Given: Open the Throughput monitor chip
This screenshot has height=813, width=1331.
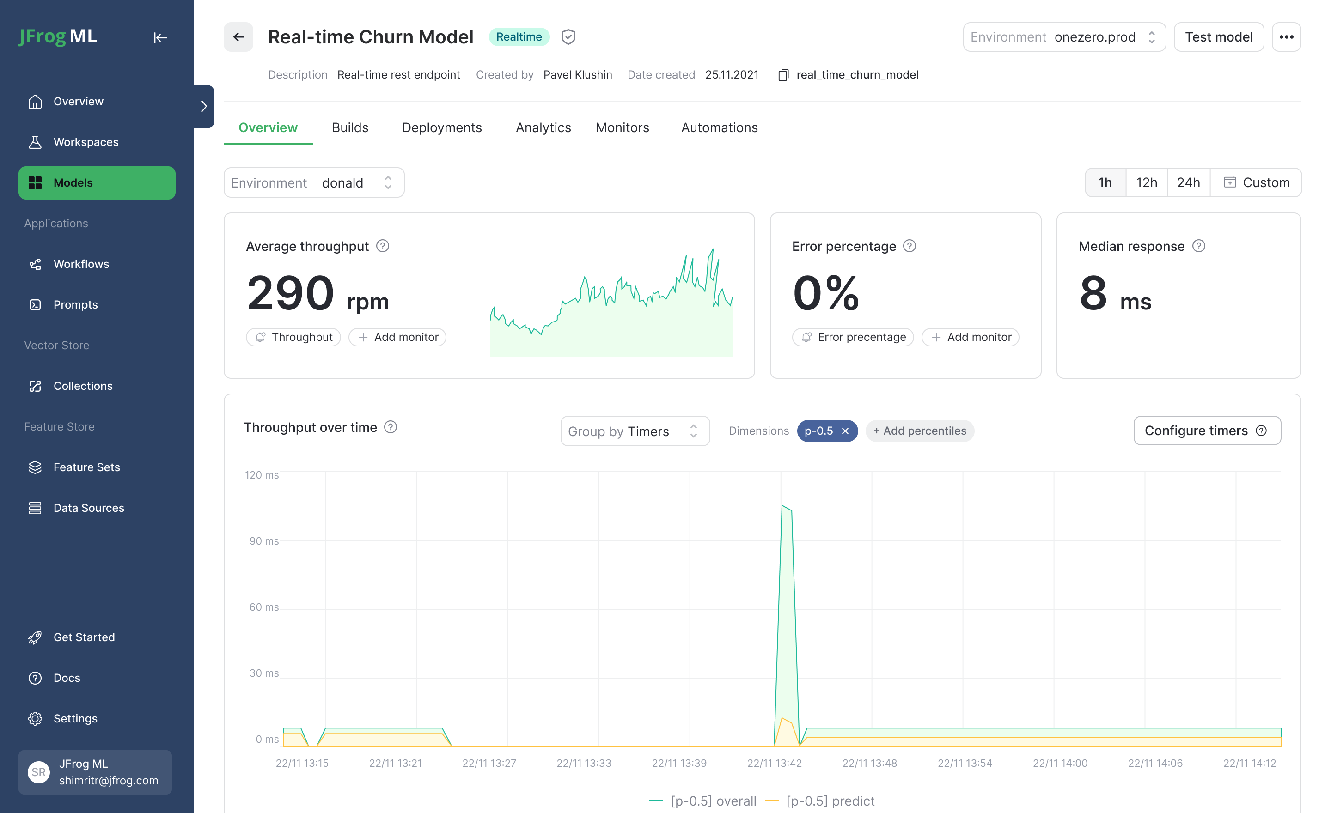Looking at the screenshot, I should tap(293, 337).
